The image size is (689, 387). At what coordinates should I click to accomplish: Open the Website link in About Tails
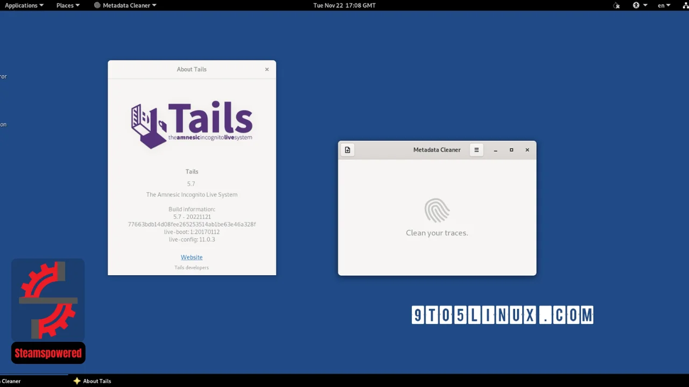click(192, 257)
